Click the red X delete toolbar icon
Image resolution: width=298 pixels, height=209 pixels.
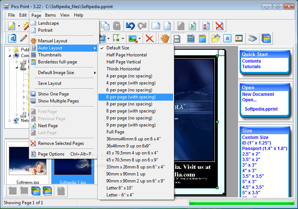coord(149,38)
